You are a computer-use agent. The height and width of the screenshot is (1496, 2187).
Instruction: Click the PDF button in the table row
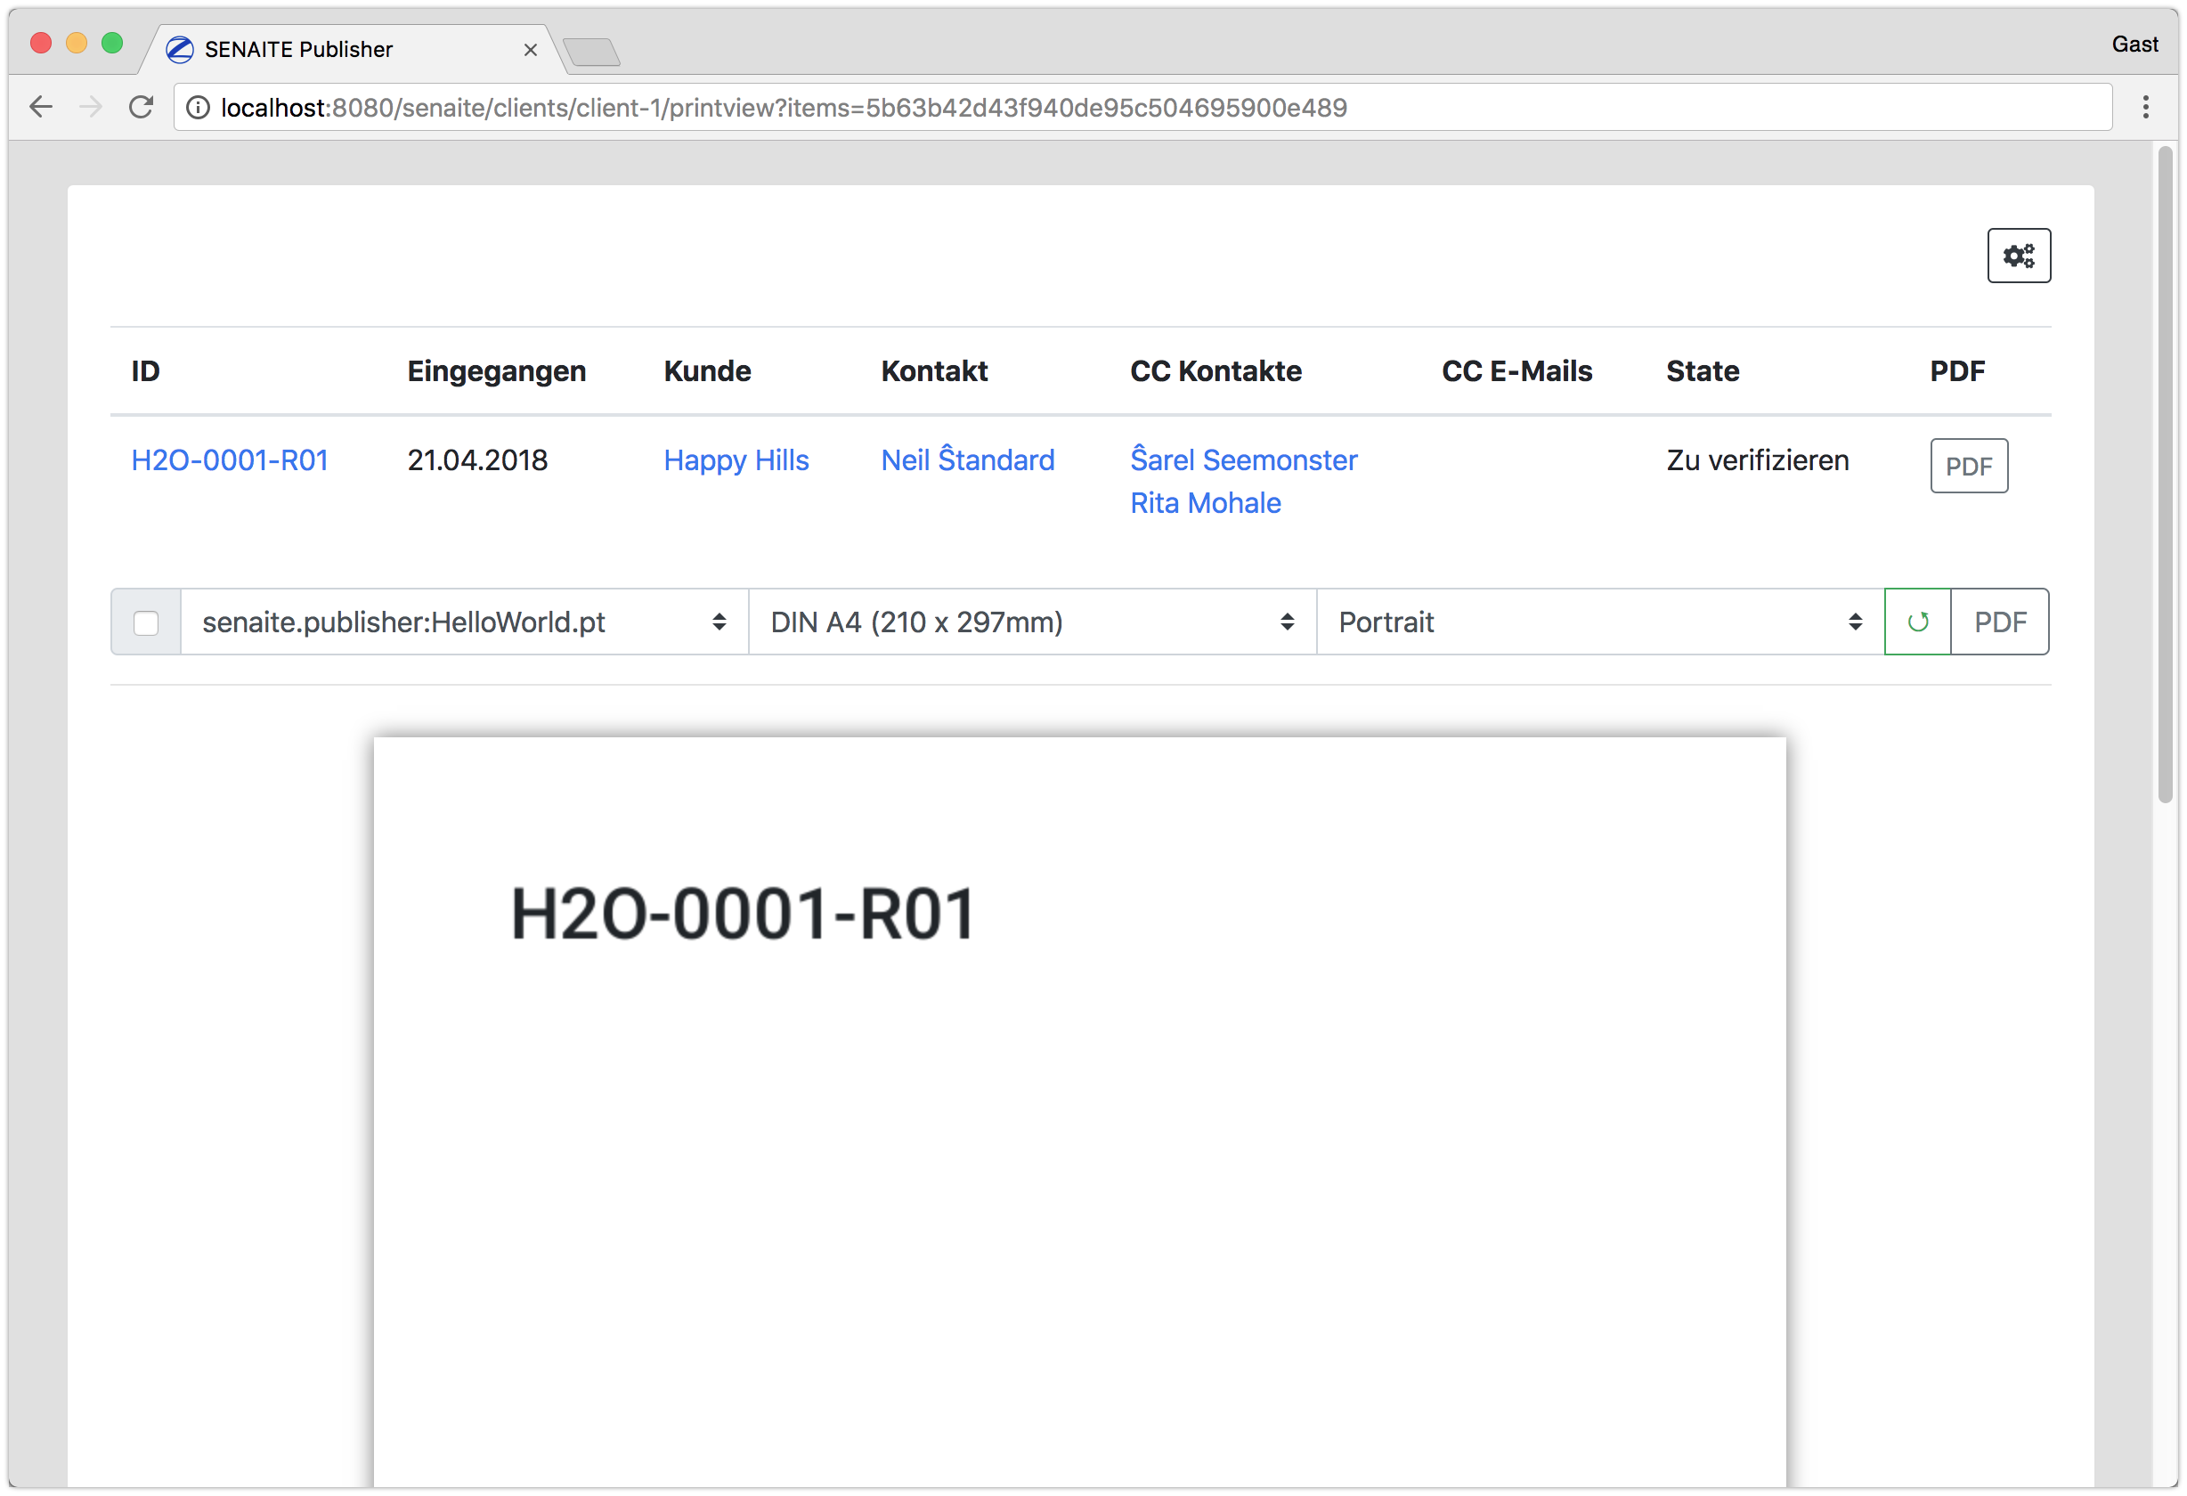pos(1969,466)
